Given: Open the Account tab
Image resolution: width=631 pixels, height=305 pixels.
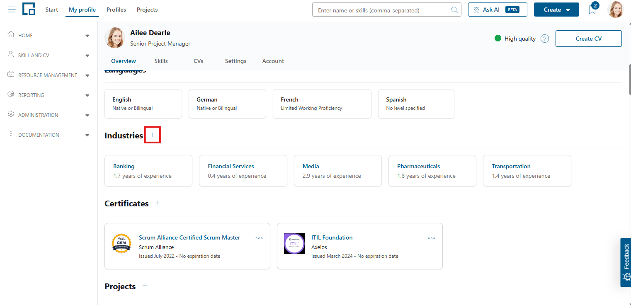Looking at the screenshot, I should click(x=273, y=61).
